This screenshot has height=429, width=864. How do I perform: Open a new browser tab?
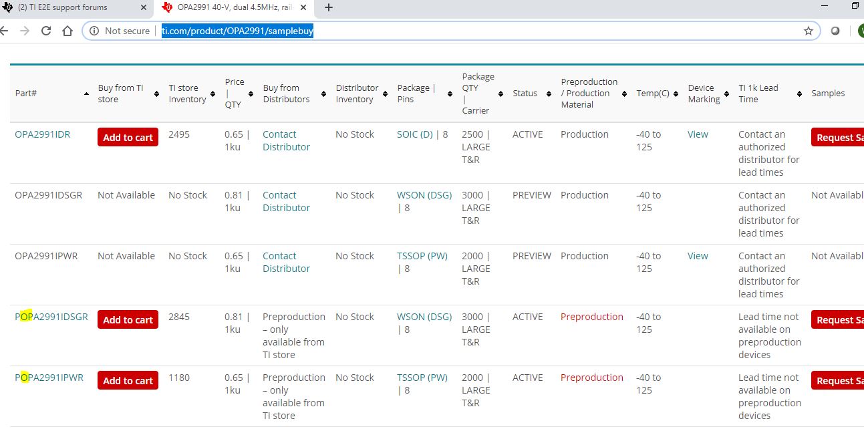pos(329,7)
